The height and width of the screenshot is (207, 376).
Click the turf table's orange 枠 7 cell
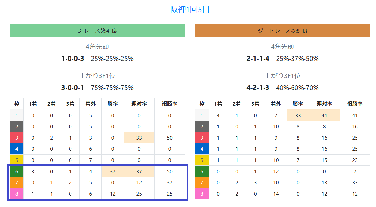(x=17, y=183)
